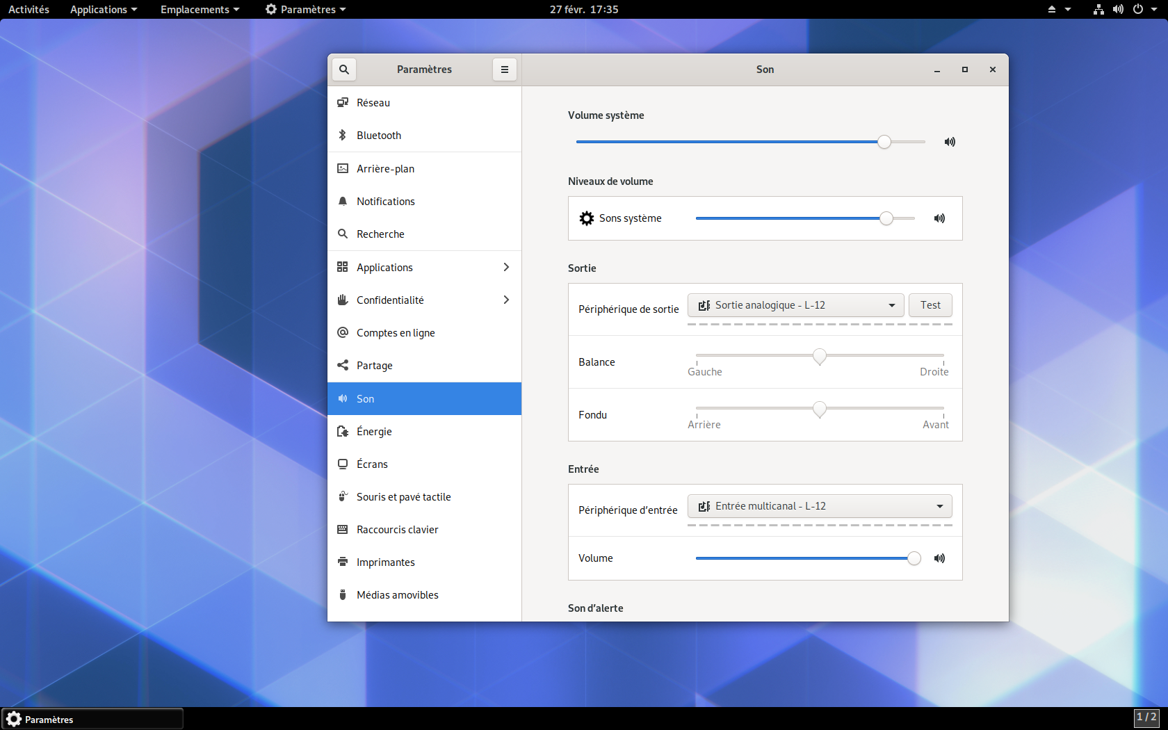Screen dimensions: 1168x730
Task: Click the Réseau network icon
Action: (x=343, y=103)
